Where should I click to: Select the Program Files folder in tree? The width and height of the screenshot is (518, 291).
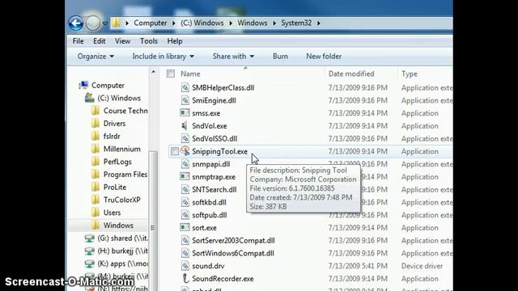coord(125,175)
